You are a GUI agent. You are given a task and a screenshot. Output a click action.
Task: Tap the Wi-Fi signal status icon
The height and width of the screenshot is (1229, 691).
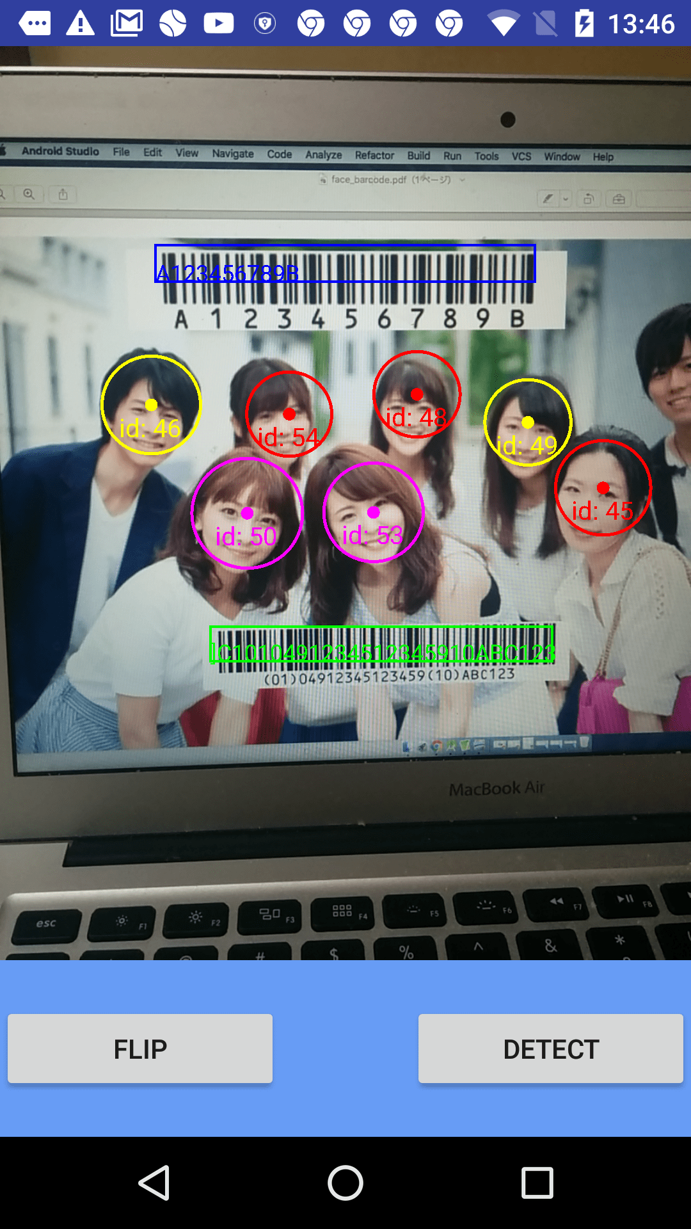[x=504, y=24]
